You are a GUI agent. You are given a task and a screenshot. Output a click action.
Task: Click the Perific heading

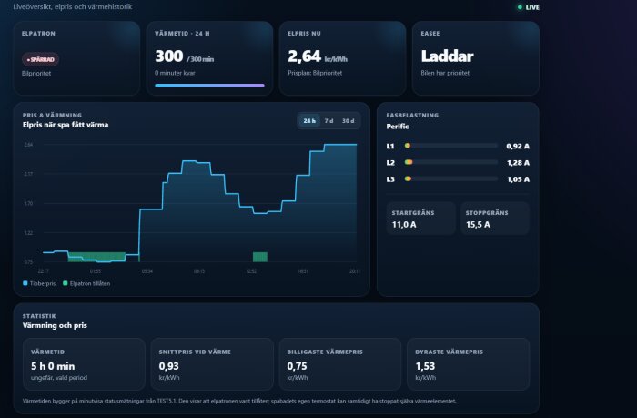(x=398, y=127)
